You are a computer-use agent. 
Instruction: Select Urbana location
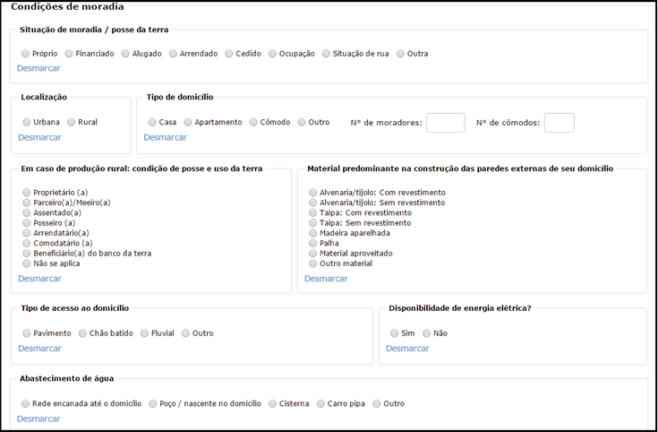click(27, 122)
